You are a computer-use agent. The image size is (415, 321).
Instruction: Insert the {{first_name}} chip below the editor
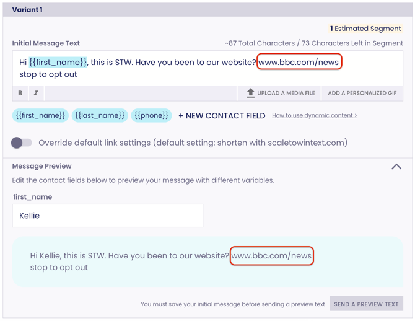tap(40, 115)
